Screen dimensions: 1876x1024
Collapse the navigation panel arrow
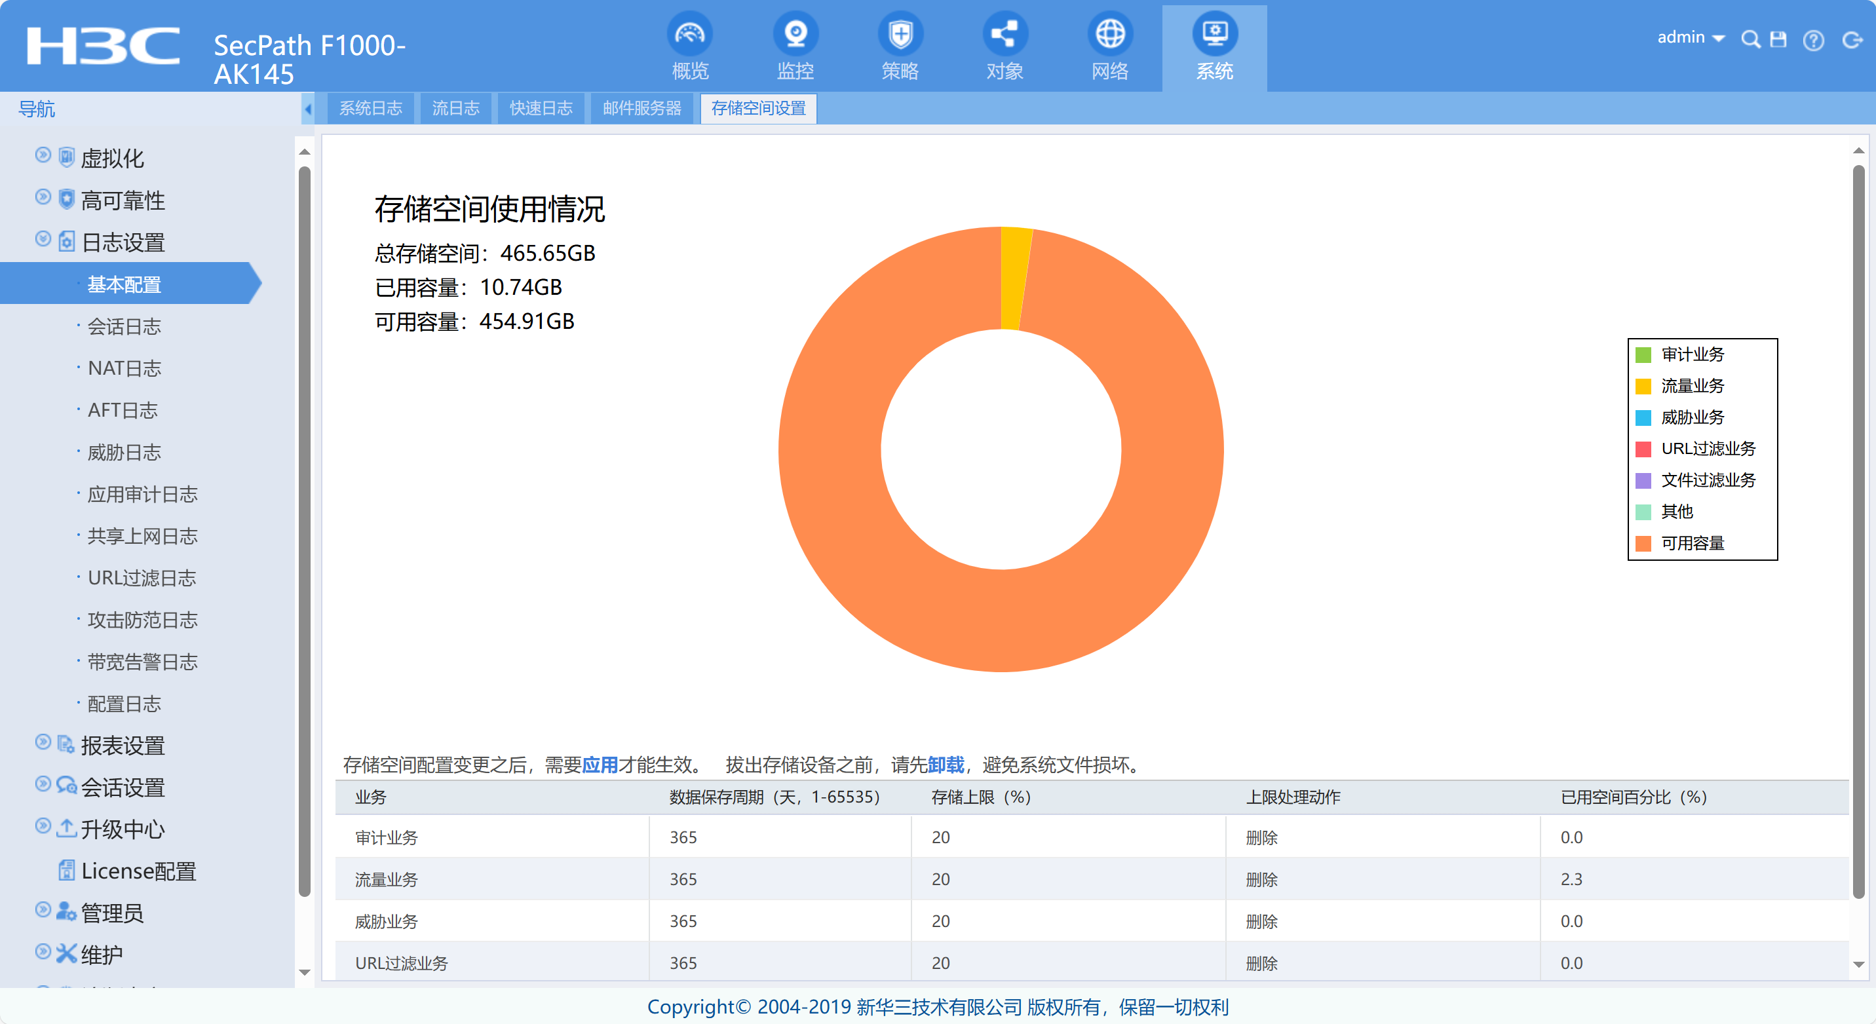click(307, 109)
